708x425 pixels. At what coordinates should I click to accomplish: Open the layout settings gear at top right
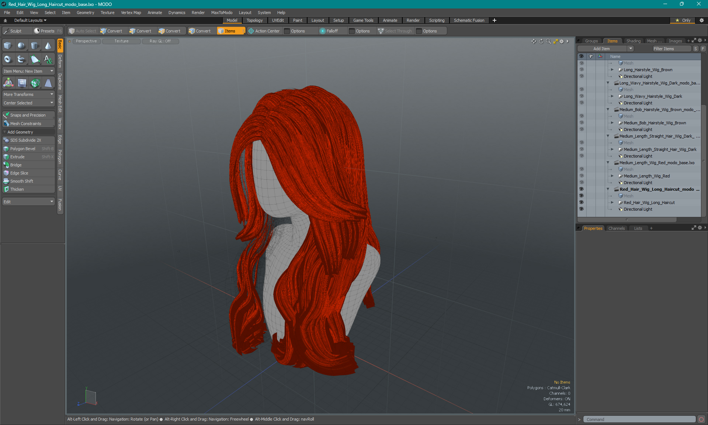tap(702, 20)
